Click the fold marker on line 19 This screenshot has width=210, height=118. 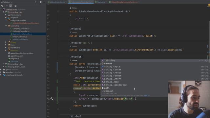[x=58, y=11]
